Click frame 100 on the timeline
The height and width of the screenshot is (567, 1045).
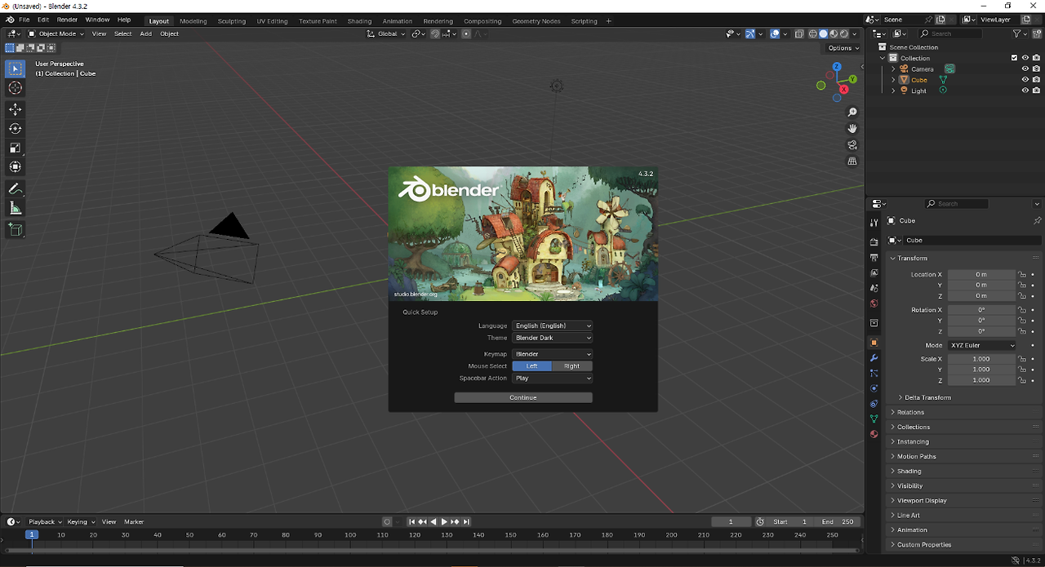350,535
